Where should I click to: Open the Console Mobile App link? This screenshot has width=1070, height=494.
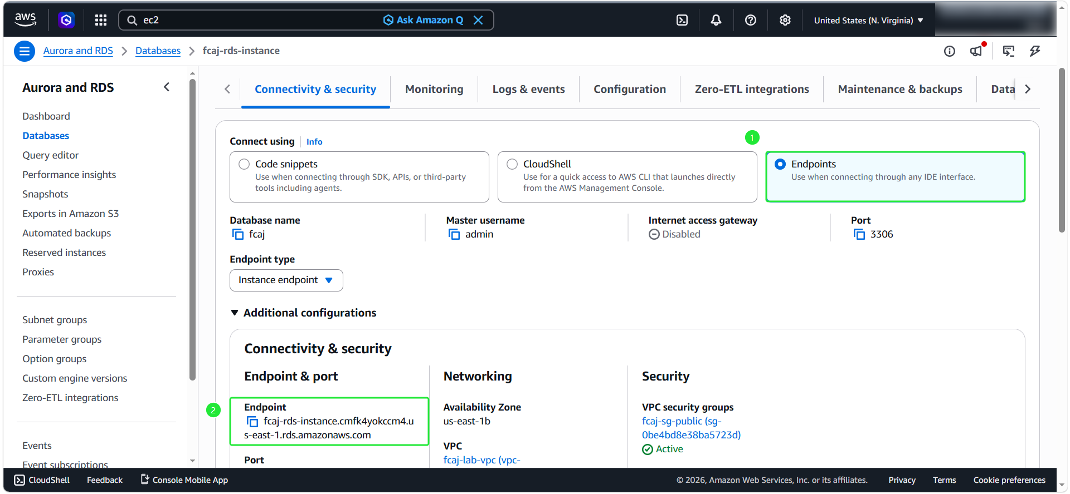184,480
